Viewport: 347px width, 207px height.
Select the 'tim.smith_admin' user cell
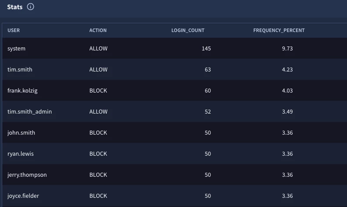click(30, 111)
